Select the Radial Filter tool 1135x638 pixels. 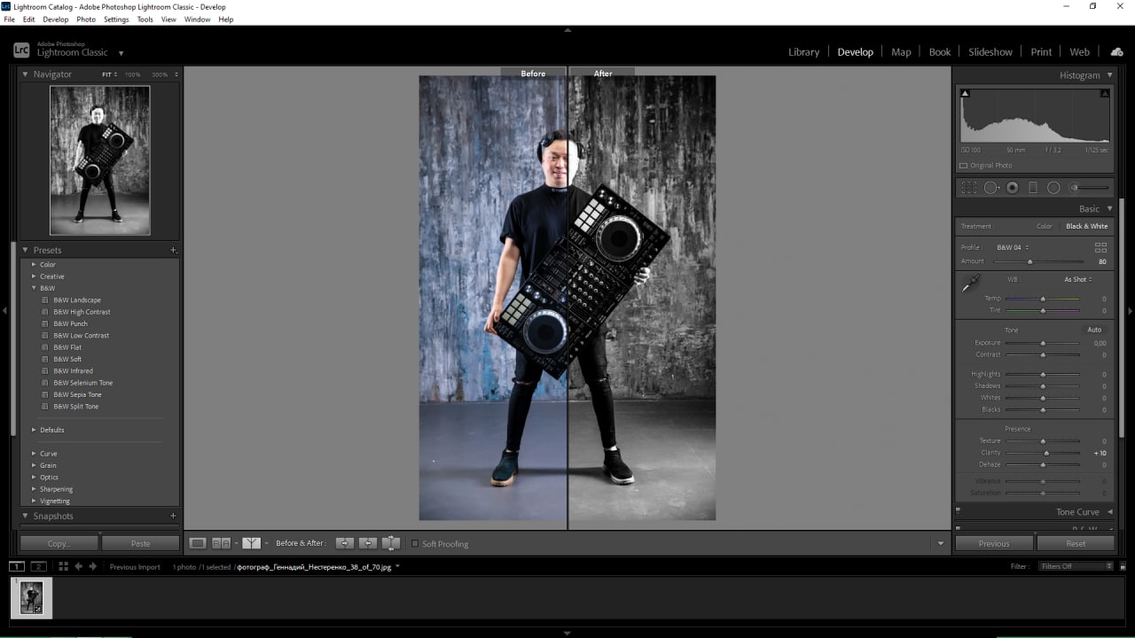[x=1053, y=188]
